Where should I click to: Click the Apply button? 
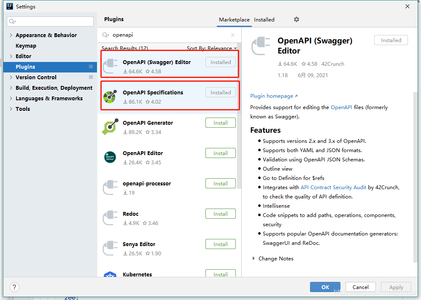pos(396,287)
